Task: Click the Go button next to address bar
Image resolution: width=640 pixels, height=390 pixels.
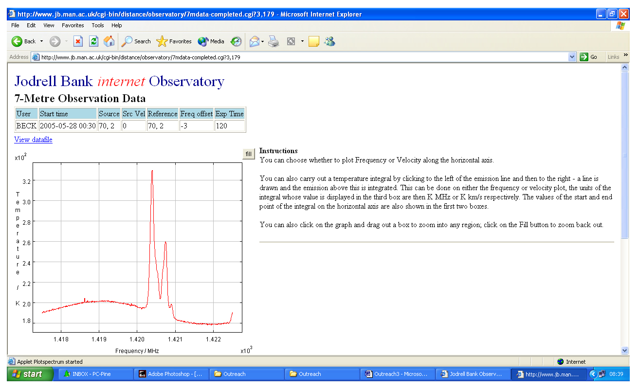Action: pos(589,57)
